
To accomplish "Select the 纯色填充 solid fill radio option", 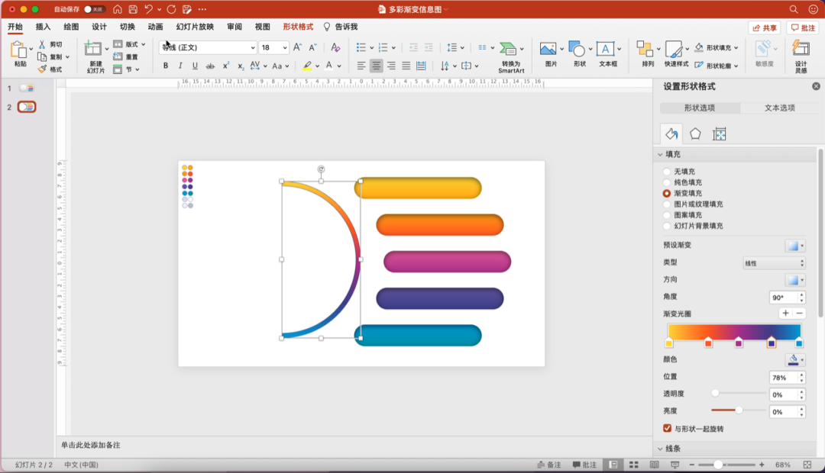I will coord(667,183).
